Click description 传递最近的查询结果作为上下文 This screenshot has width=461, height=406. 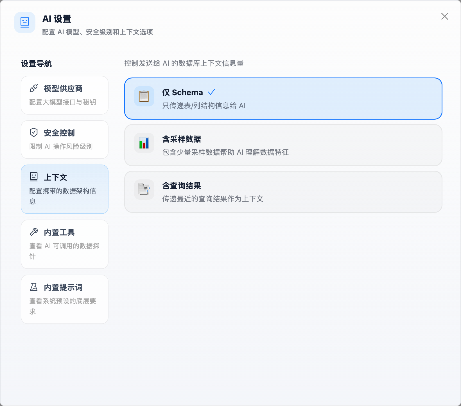[x=213, y=199]
